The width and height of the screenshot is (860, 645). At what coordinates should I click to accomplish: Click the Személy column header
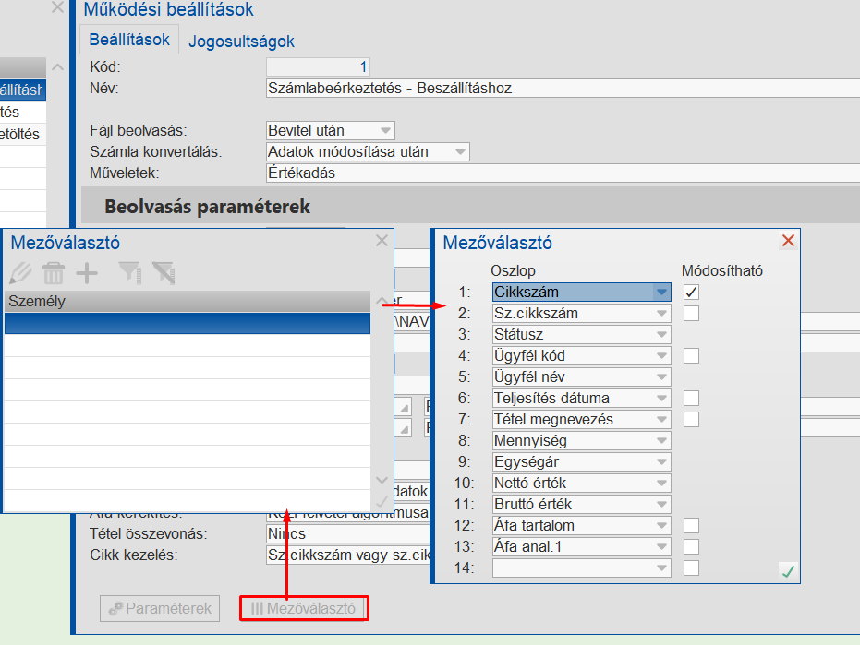pos(188,302)
